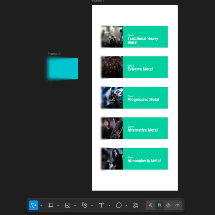Select the Frame tool
The height and width of the screenshot is (215, 215).
click(x=51, y=205)
